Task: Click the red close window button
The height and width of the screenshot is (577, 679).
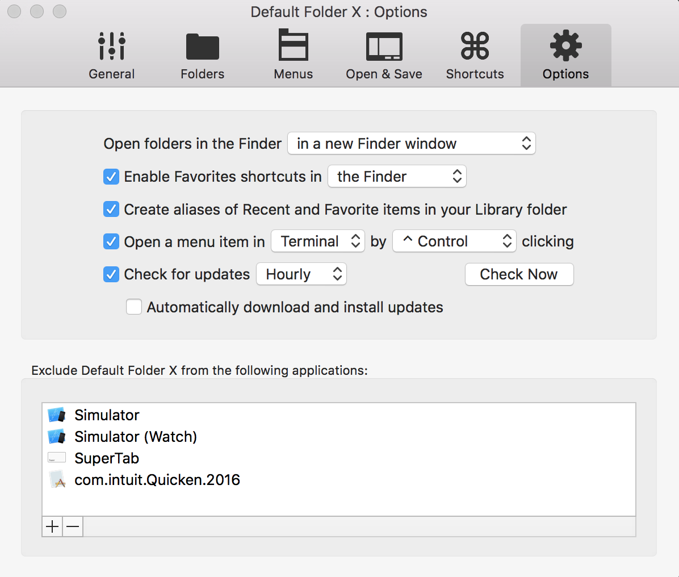Action: [x=14, y=11]
